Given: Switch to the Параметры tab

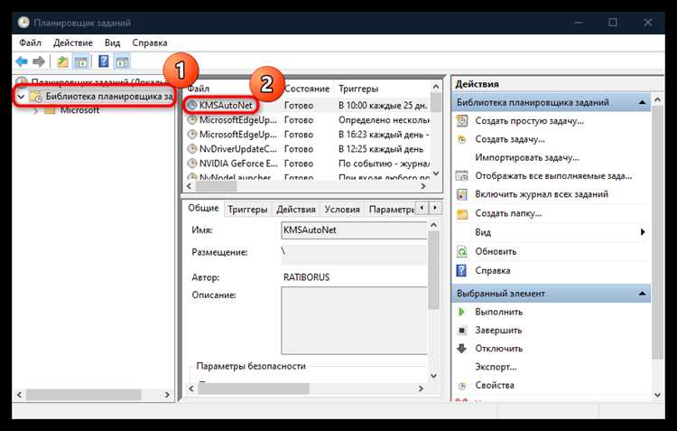Looking at the screenshot, I should click(391, 210).
